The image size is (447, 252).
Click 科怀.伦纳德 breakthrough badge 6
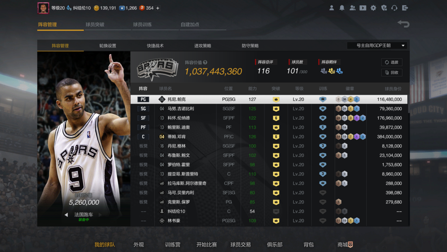[x=276, y=118]
